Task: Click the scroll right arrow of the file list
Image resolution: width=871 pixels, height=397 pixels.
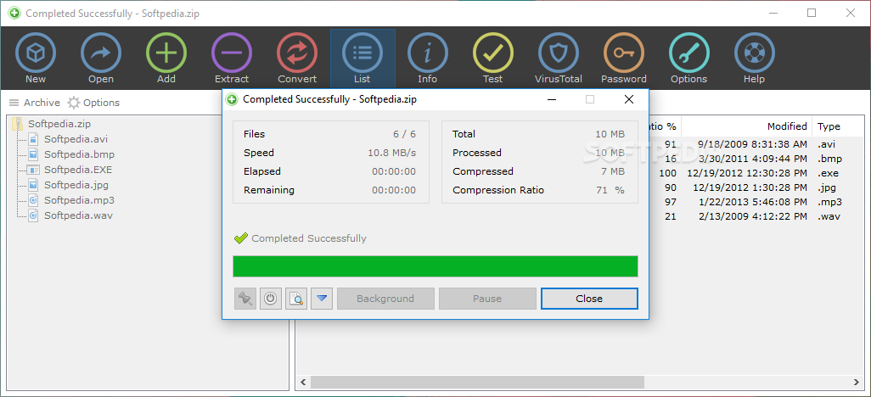Action: 857,382
